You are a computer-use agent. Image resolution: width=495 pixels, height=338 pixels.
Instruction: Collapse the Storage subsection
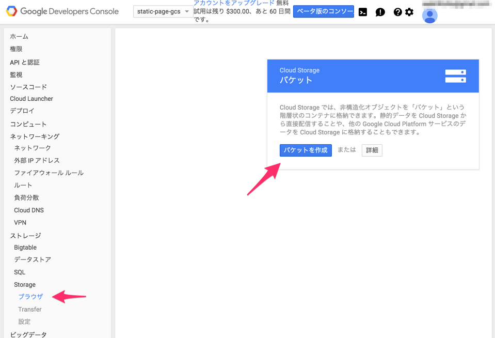[x=25, y=285]
